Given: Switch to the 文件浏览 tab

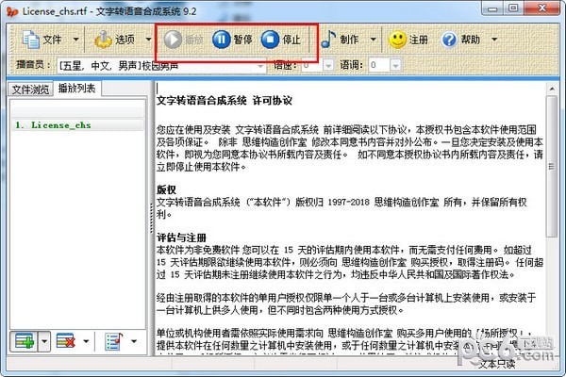Looking at the screenshot, I should (x=28, y=90).
